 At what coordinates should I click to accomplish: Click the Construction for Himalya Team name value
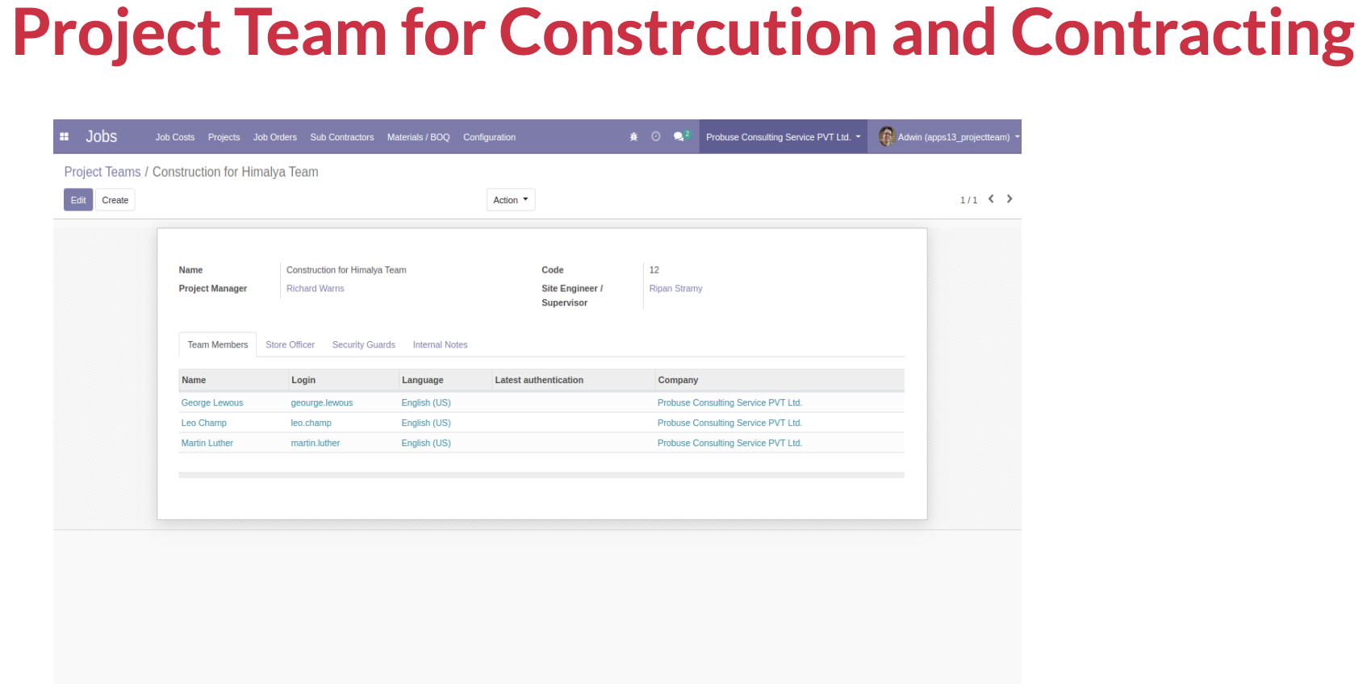coord(346,270)
